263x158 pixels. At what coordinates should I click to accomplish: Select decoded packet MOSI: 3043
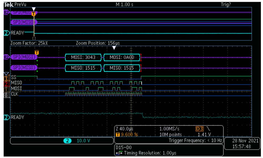(x=83, y=57)
